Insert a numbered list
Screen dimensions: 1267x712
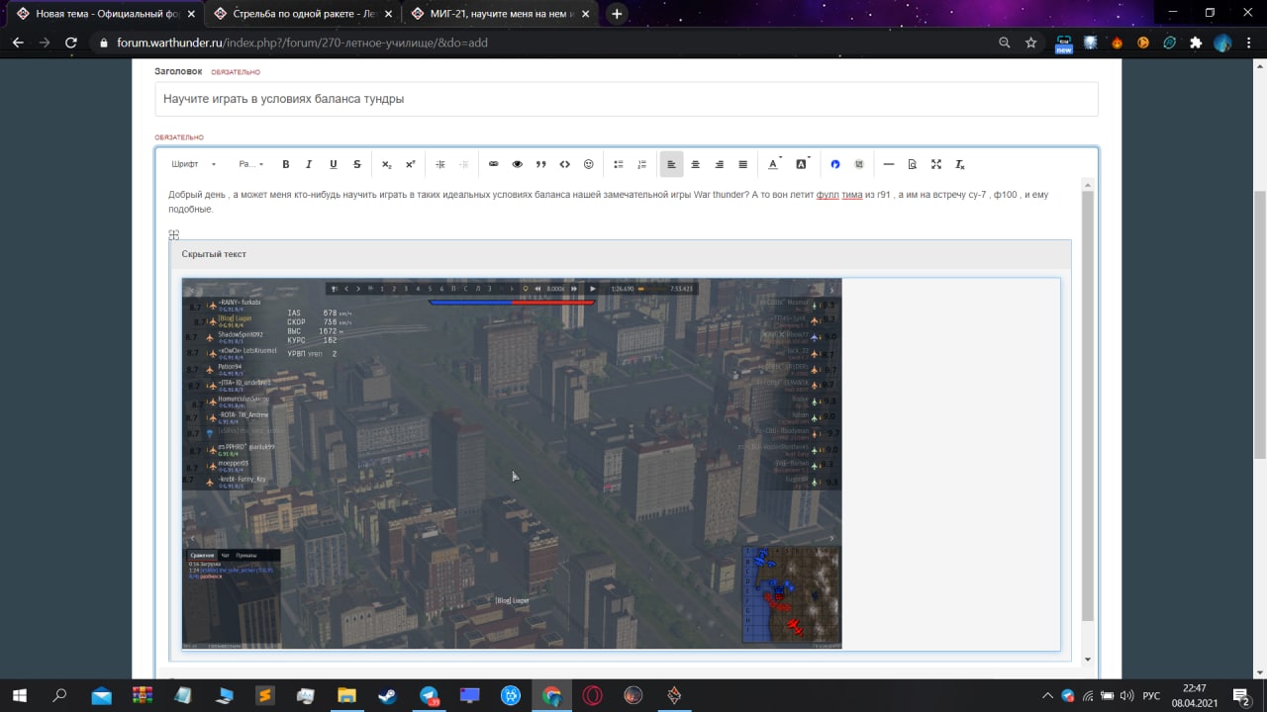[642, 164]
